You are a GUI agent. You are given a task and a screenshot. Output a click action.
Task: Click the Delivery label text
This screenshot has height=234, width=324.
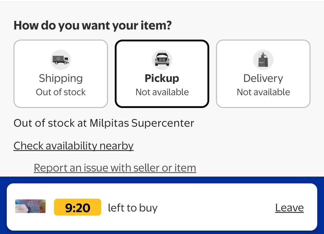click(263, 78)
